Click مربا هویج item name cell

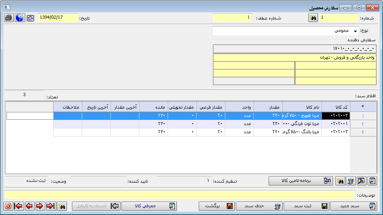pos(302,116)
